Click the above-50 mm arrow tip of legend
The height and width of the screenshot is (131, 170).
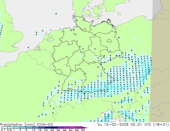click(x=85, y=128)
